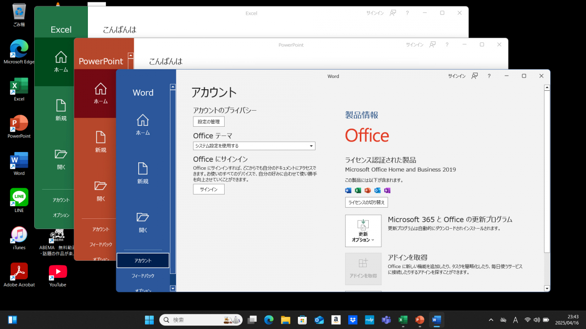Open オプション in the Excel sidebar
The image size is (586, 329).
[x=61, y=215]
